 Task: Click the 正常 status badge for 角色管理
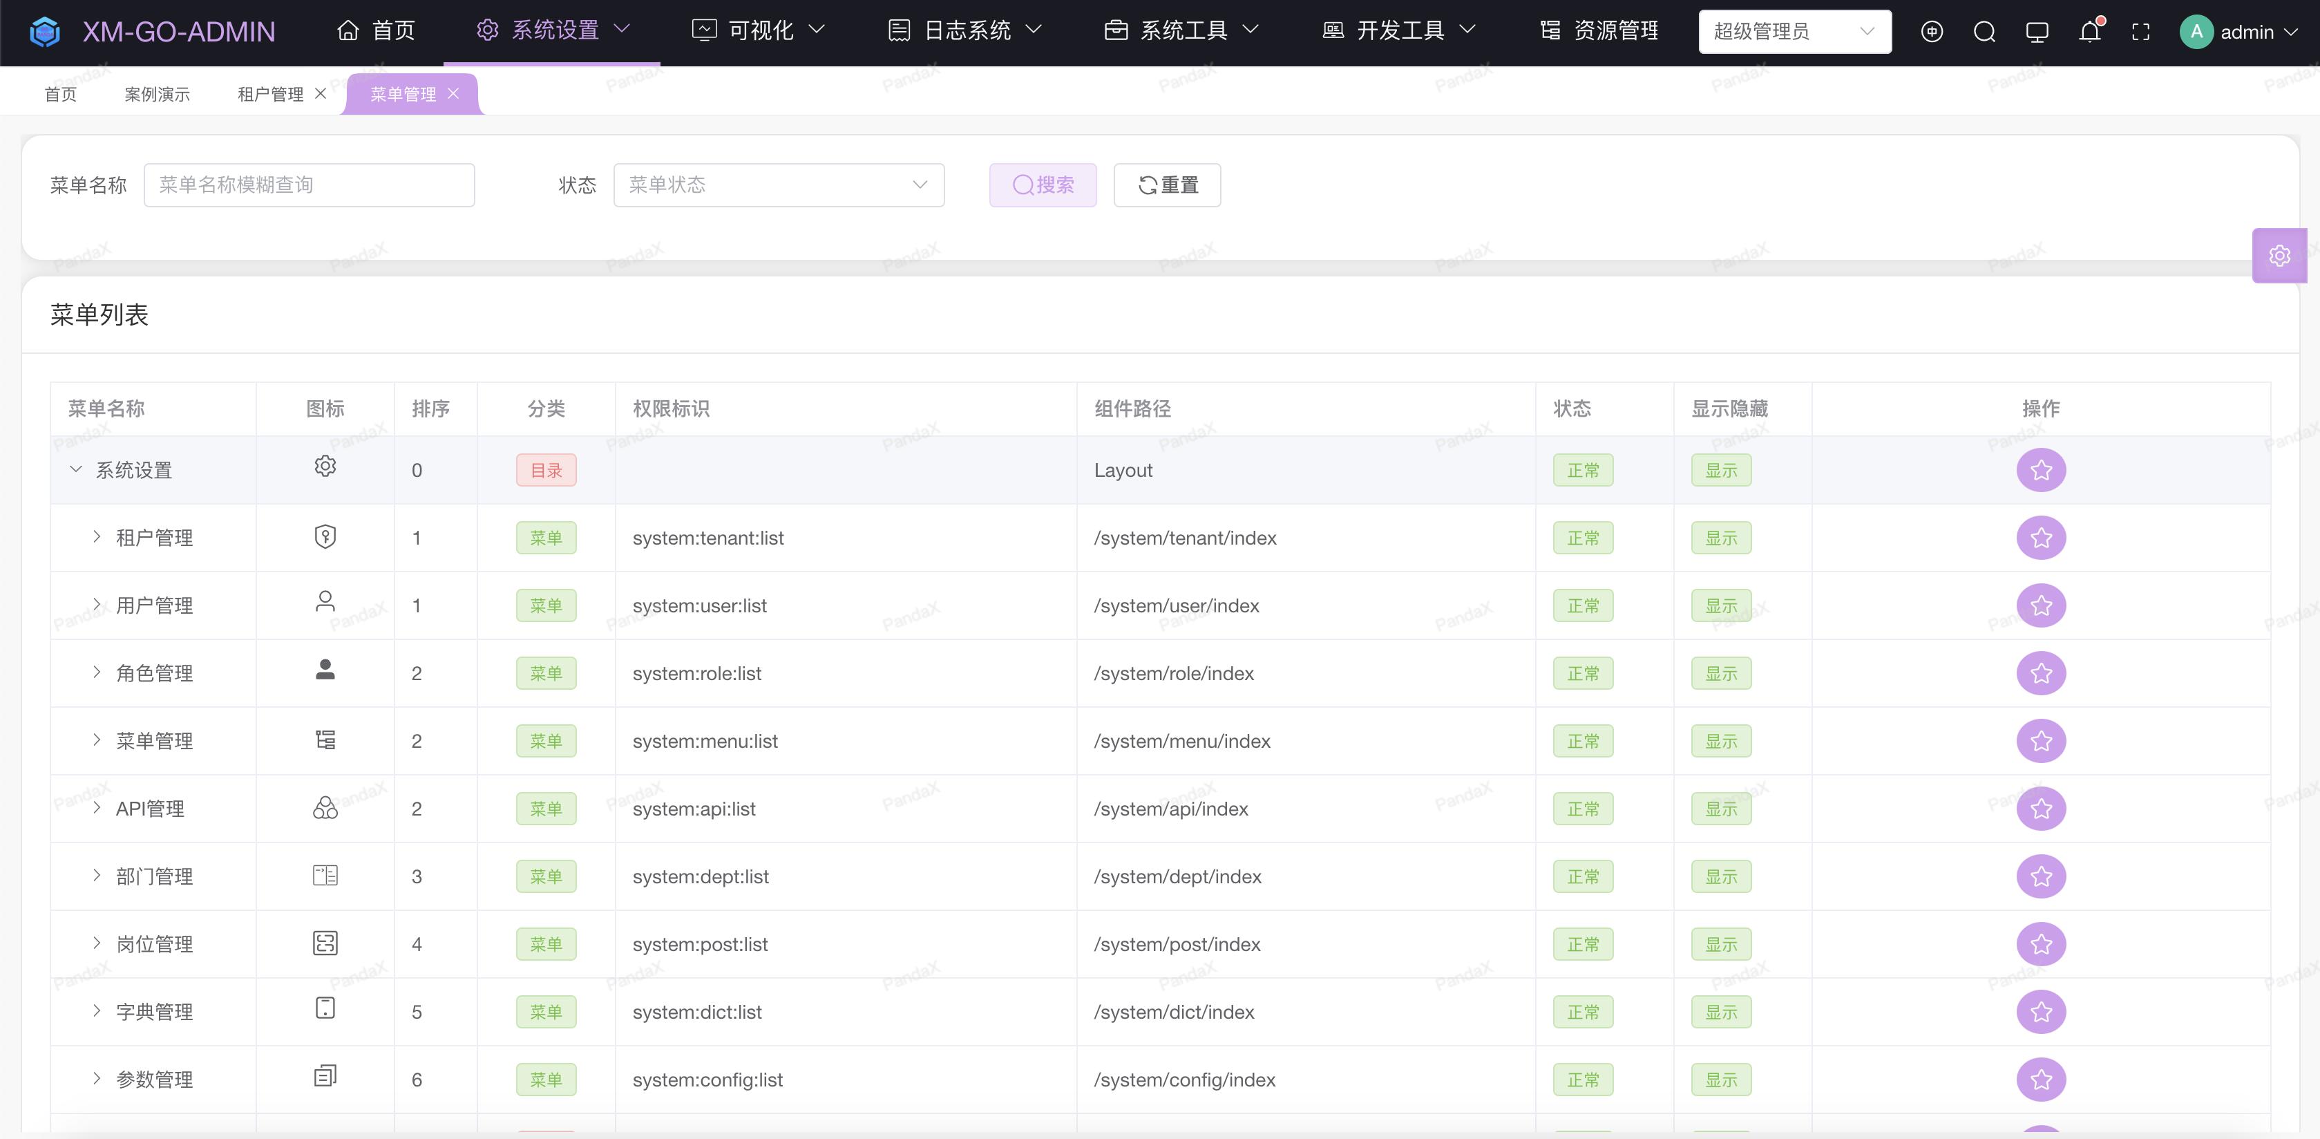[1582, 673]
